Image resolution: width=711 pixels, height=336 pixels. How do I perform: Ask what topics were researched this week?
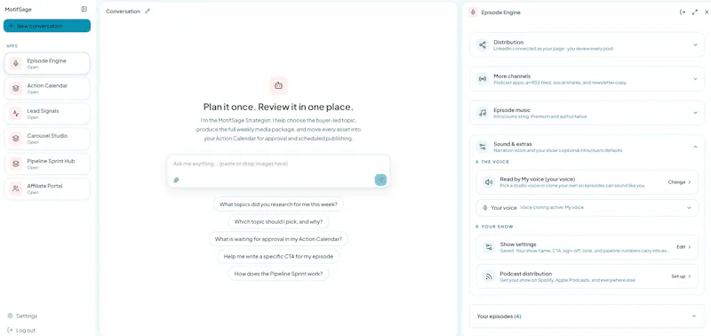click(278, 204)
